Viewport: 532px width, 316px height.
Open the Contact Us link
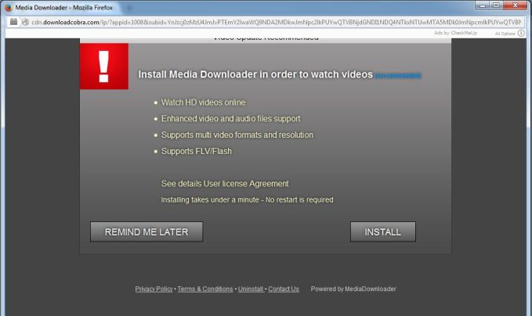(x=284, y=289)
